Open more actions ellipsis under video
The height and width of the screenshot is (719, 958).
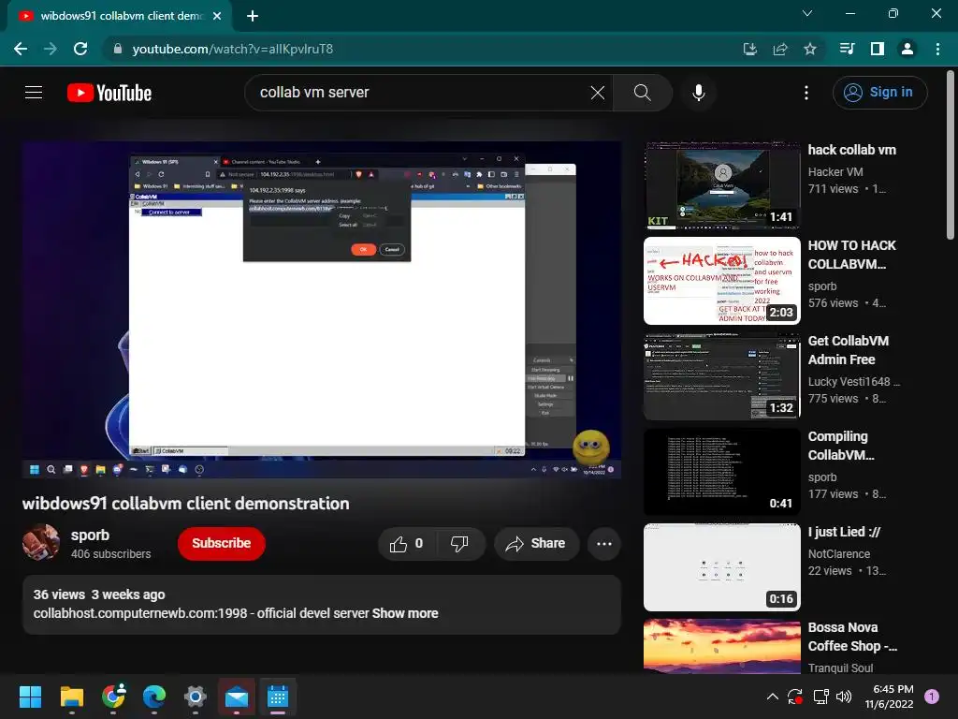pos(604,544)
